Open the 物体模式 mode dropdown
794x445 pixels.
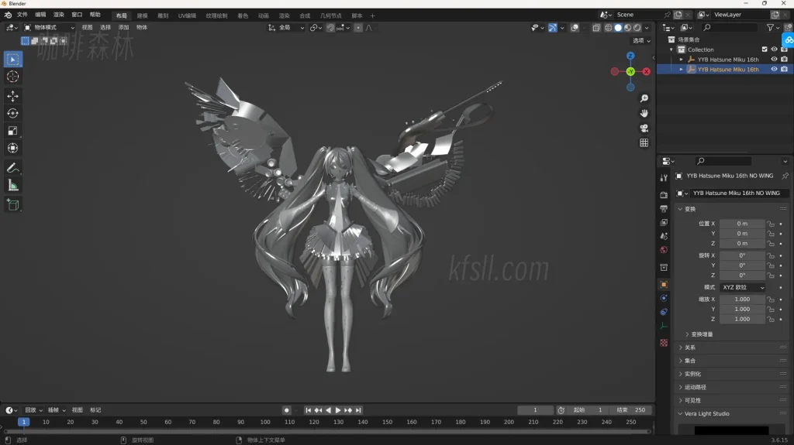[50, 27]
